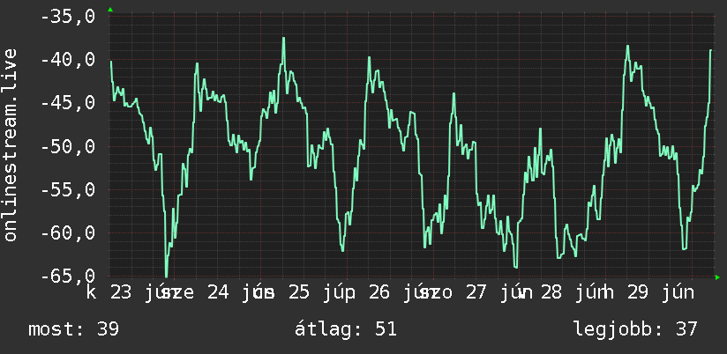This screenshot has width=727, height=354.
Task: Click the 25 date label on x-axis
Action: click(x=298, y=293)
